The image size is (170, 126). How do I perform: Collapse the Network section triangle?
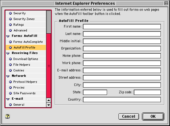point(8,76)
